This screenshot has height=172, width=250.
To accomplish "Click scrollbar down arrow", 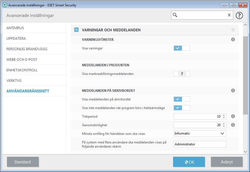I will click(245, 152).
